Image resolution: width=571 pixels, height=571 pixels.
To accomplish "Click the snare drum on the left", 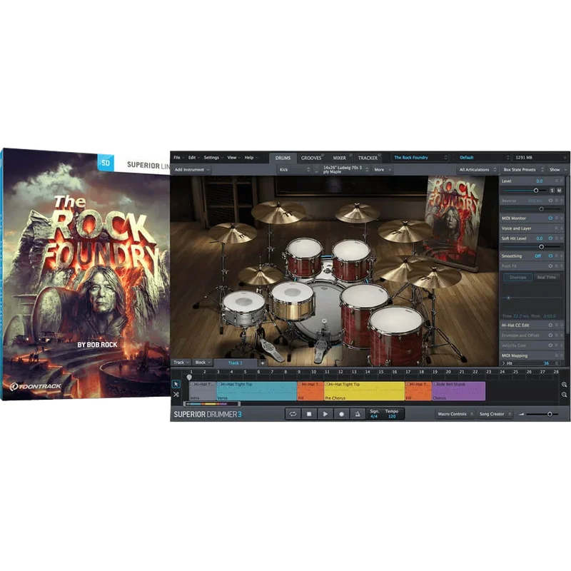I will [x=244, y=309].
